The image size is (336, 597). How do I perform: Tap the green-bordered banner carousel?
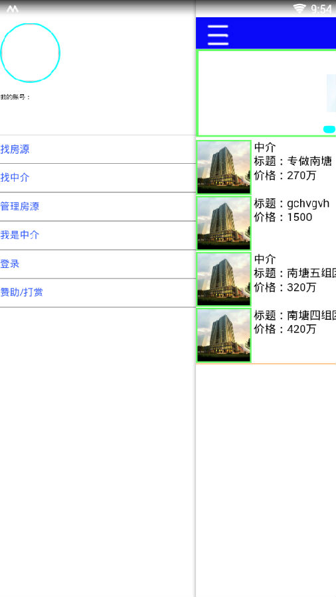266,93
